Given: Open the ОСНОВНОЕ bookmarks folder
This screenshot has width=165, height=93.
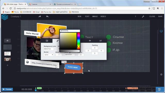Looking at the screenshot, I should click(26, 12).
